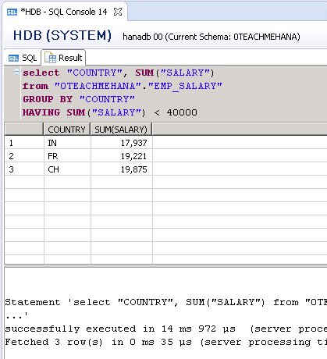327x359 pixels.
Task: Click the Statement 'select "COUNTRY"' log line
Action: (x=165, y=302)
